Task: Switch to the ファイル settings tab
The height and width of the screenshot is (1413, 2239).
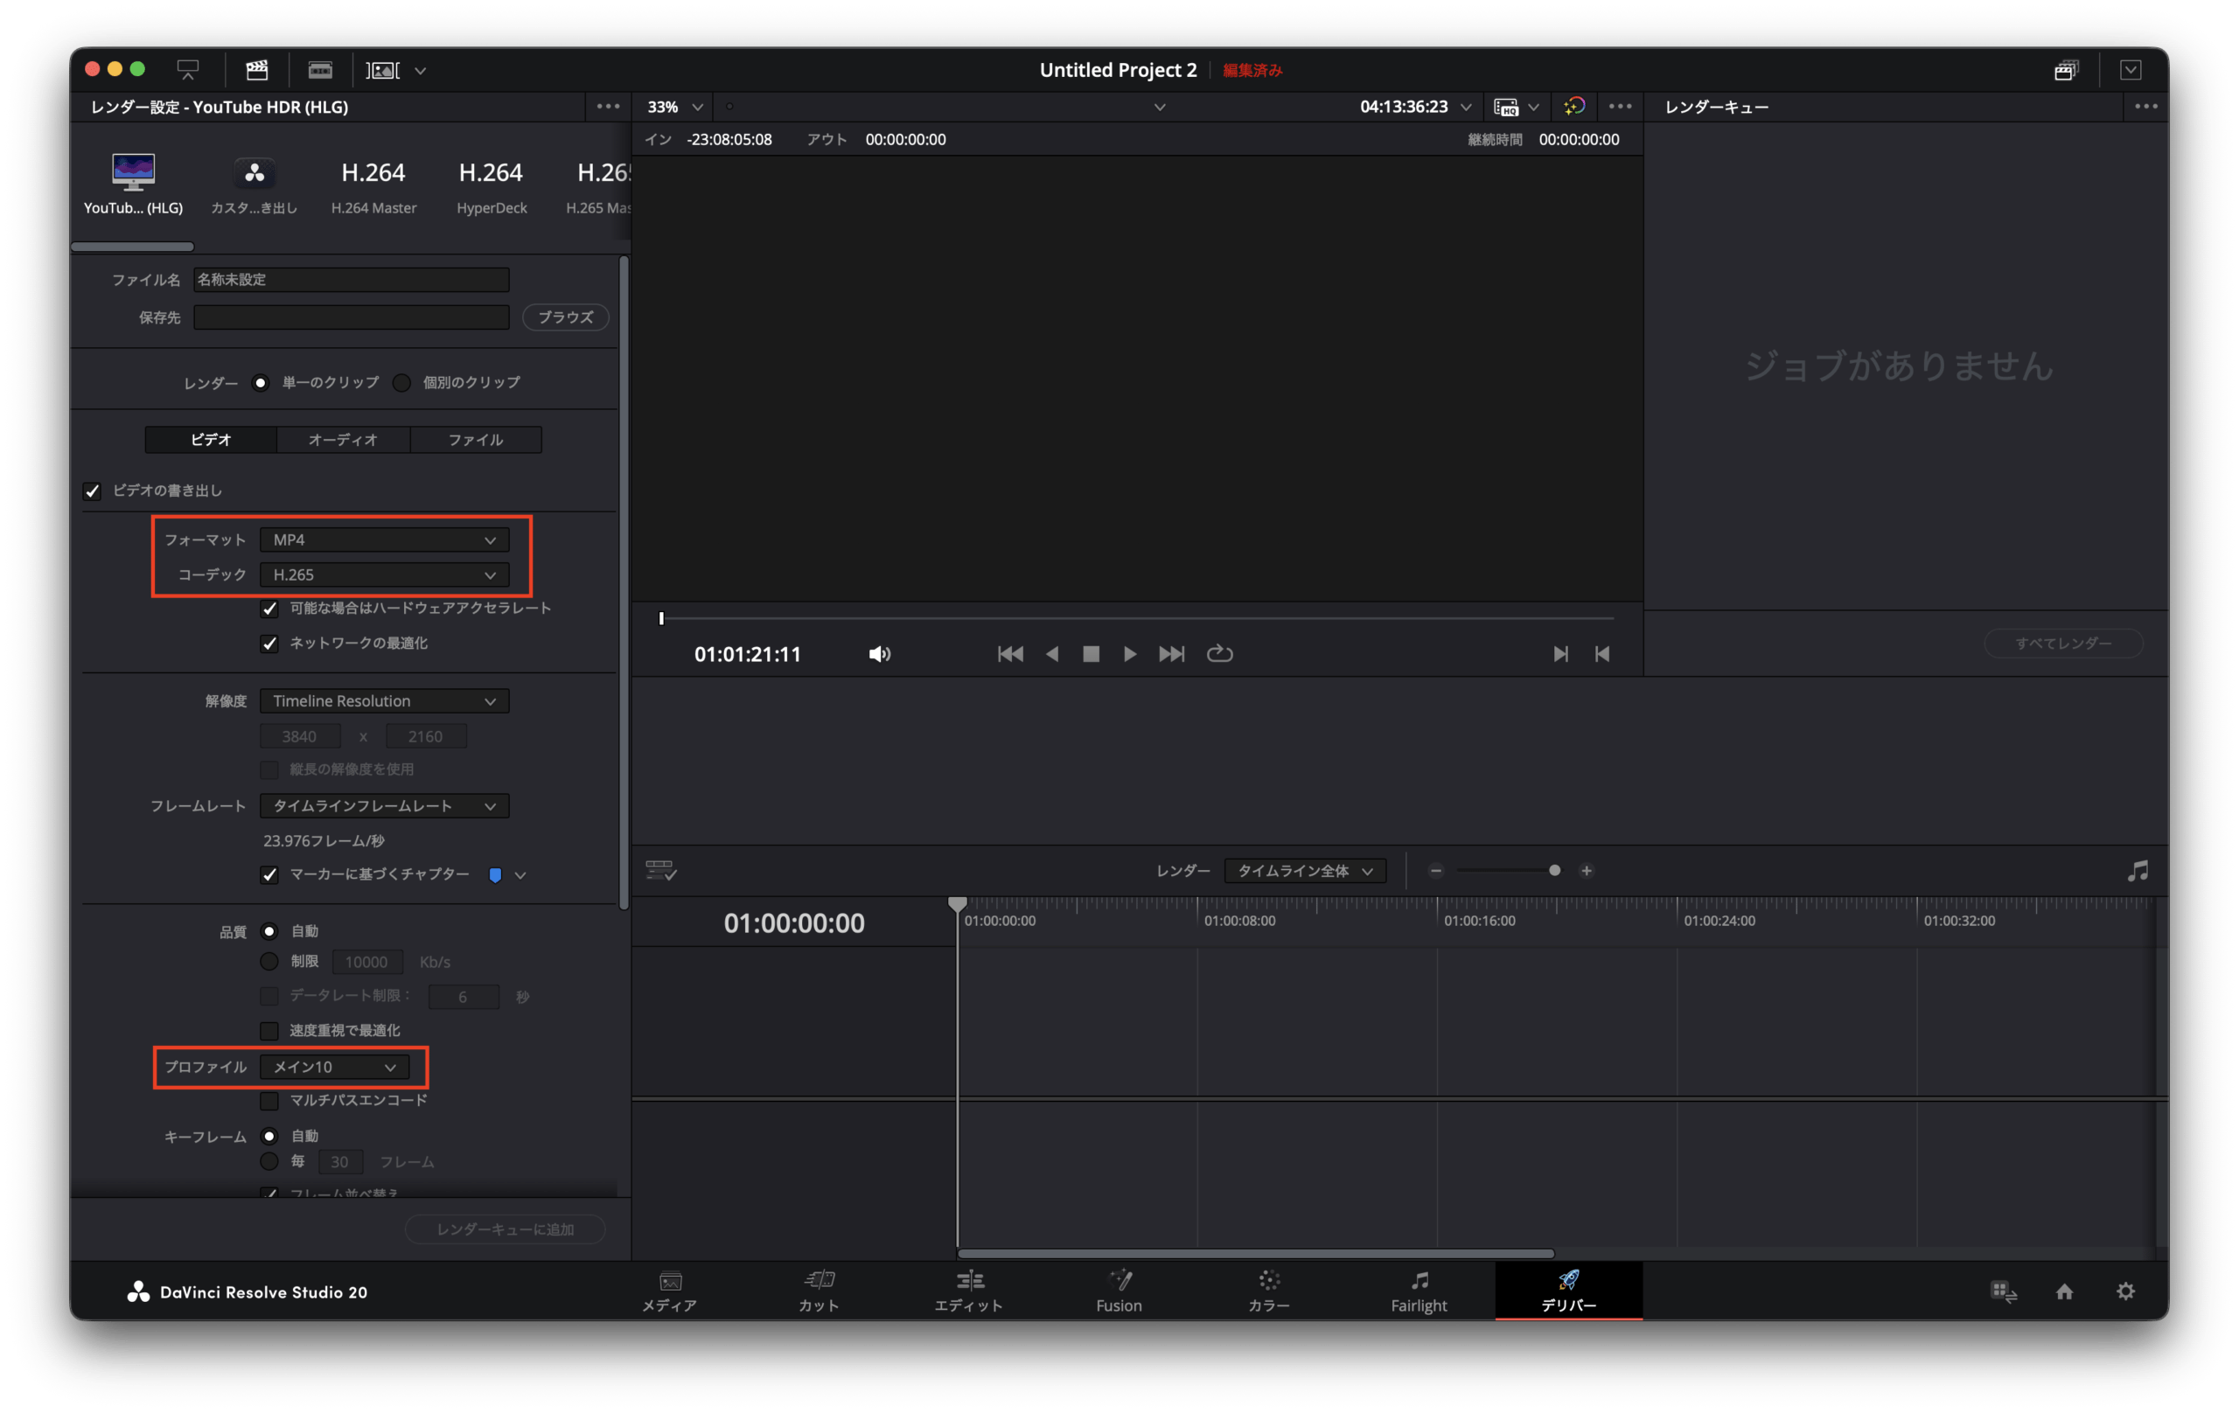Action: click(476, 440)
